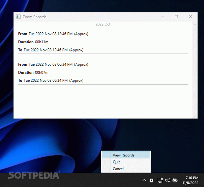
Task: Choose Cancel in the tray context menu
Action: 126,169
